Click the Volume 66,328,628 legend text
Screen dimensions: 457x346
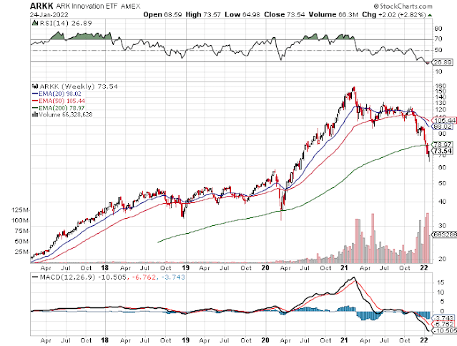(66, 115)
